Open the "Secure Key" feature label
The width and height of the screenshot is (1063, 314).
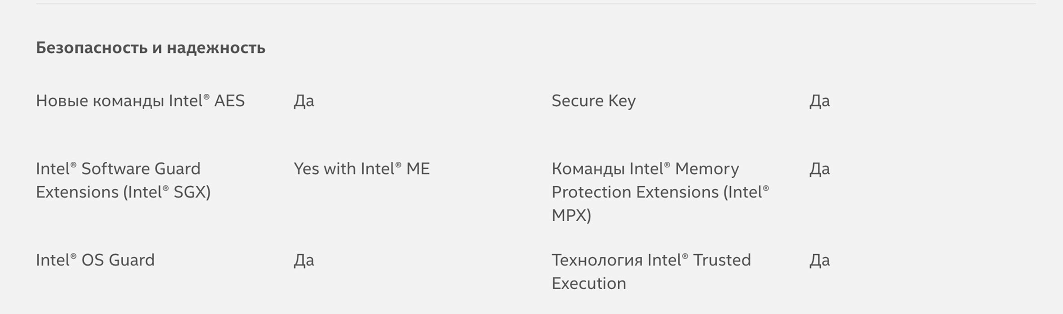click(593, 101)
